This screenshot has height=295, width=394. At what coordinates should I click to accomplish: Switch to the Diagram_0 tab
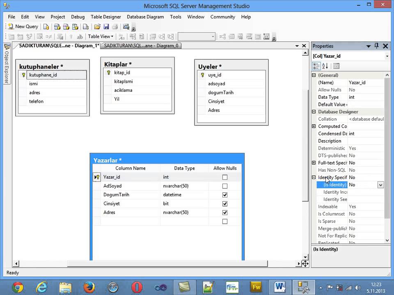[x=141, y=45]
